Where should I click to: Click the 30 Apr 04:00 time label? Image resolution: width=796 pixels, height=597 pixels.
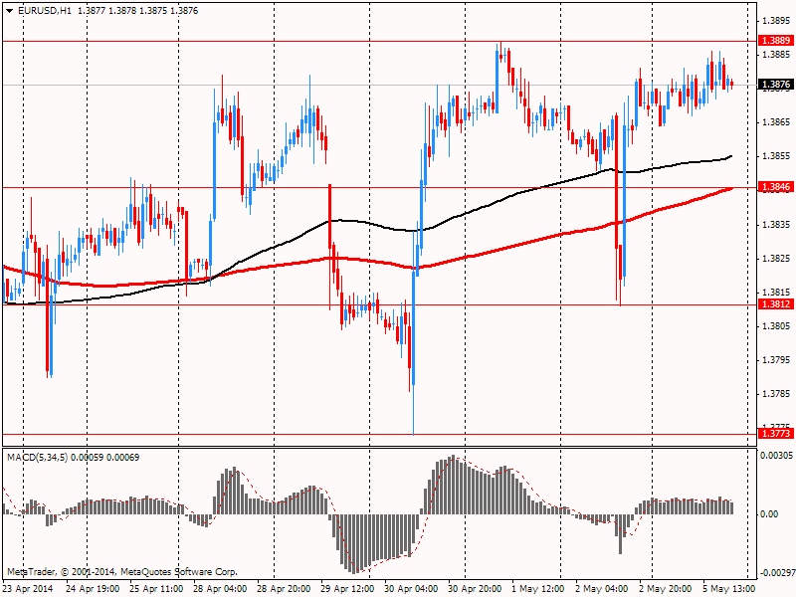[x=411, y=589]
